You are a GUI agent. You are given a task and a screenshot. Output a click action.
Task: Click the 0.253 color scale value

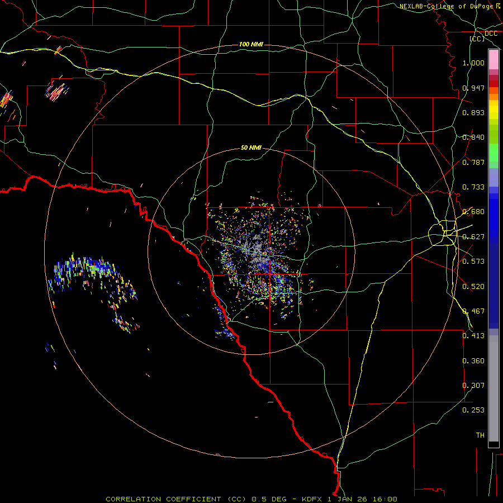[473, 410]
